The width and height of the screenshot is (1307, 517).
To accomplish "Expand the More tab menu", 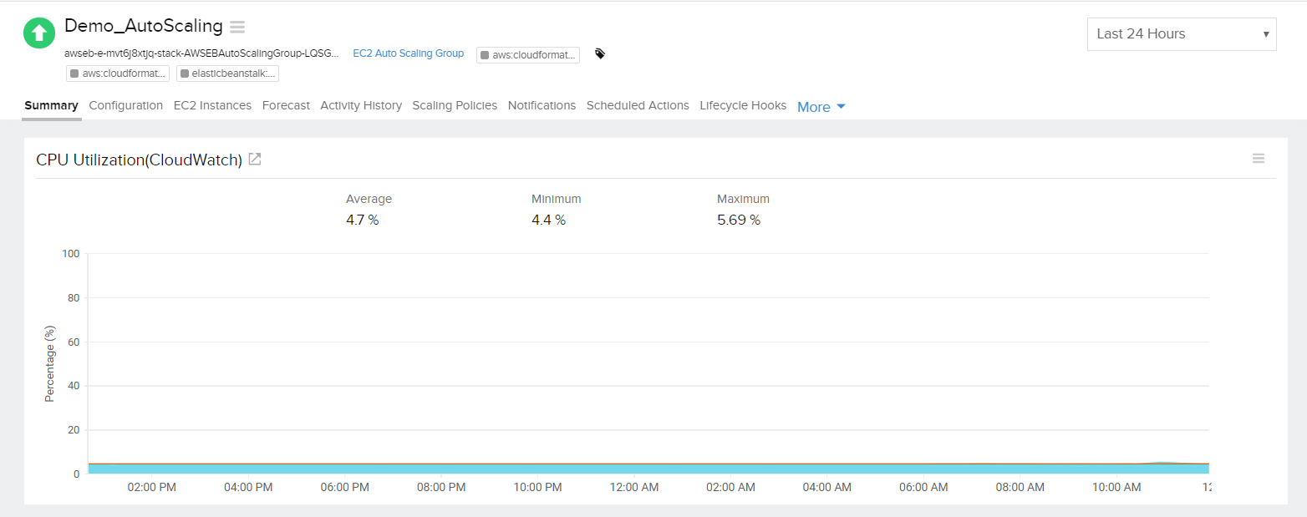I will pyautogui.click(x=821, y=106).
